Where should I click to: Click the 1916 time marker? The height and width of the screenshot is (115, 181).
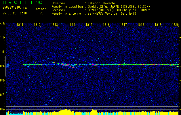click(106, 24)
